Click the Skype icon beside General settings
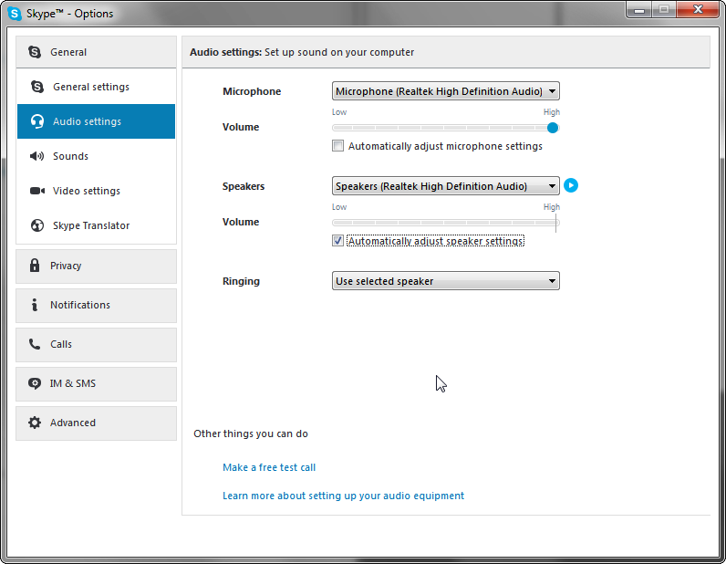This screenshot has width=726, height=564. [37, 87]
